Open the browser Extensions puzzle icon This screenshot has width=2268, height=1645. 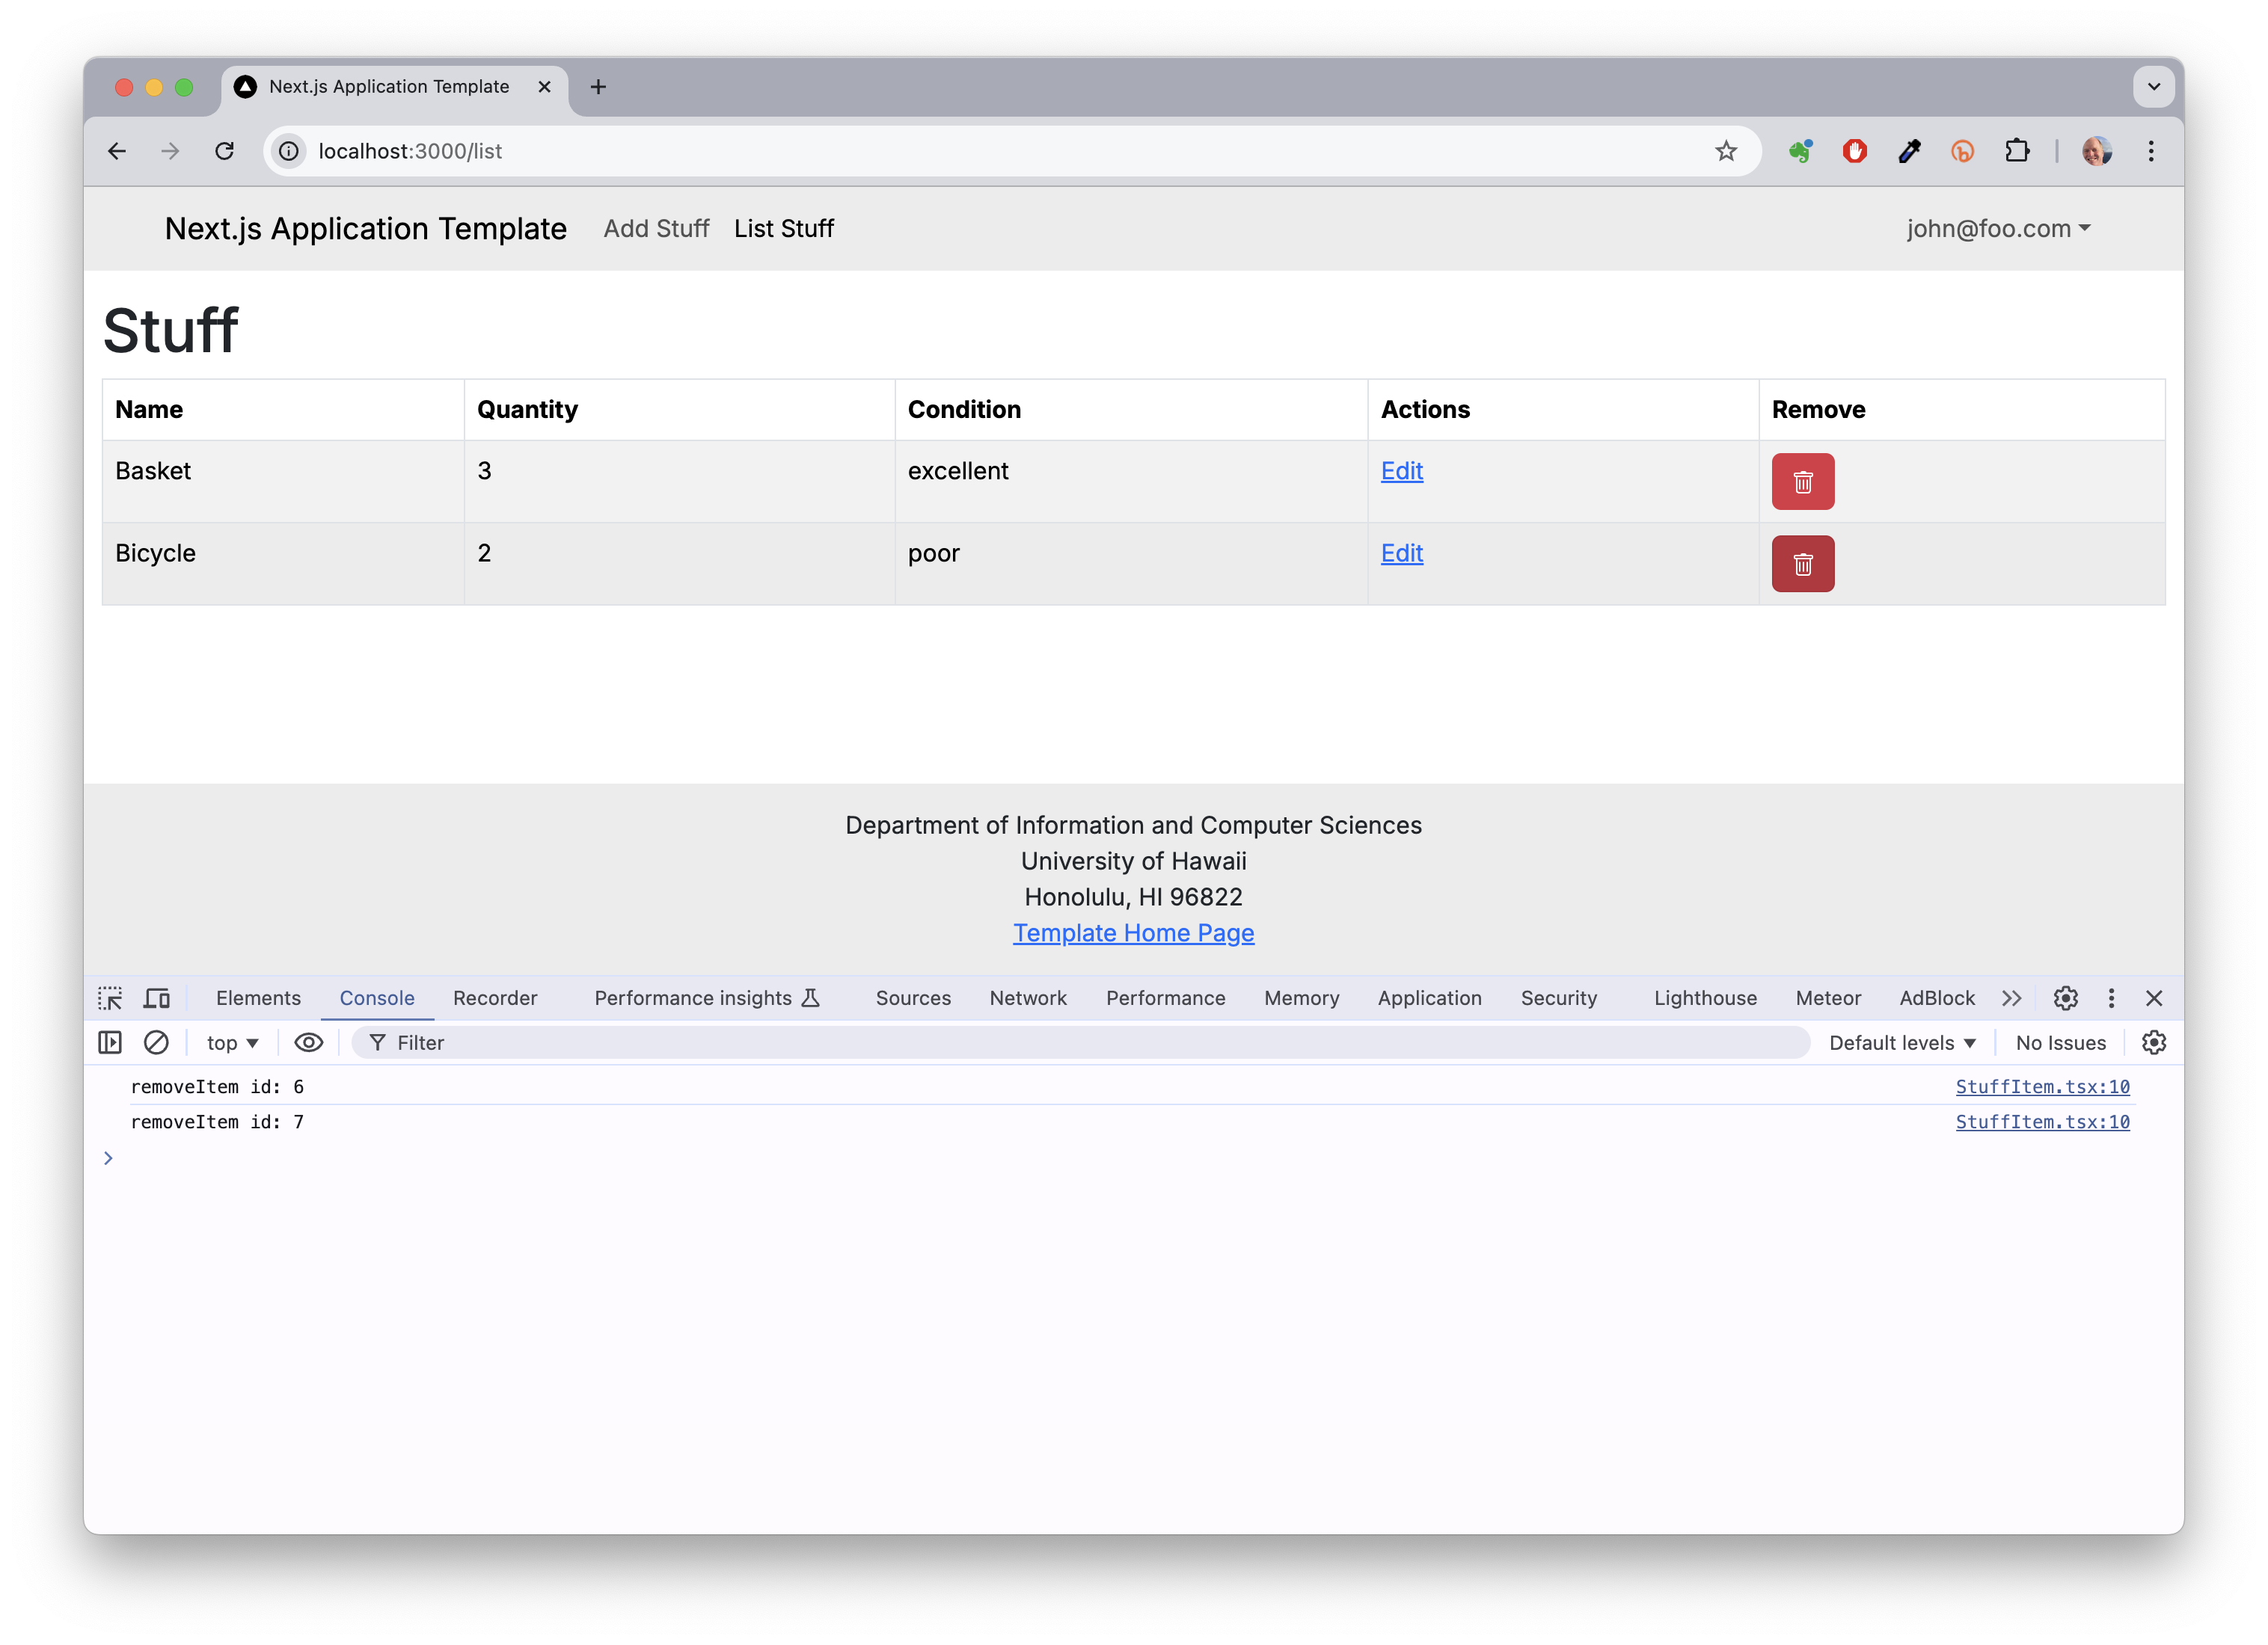coord(2017,151)
